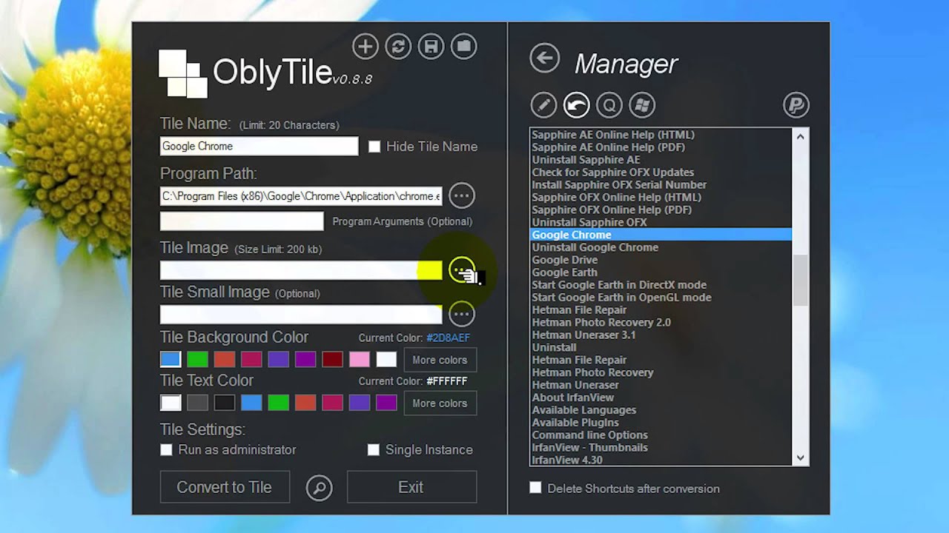
Task: Click the Tile Small Image path field
Action: tap(301, 315)
